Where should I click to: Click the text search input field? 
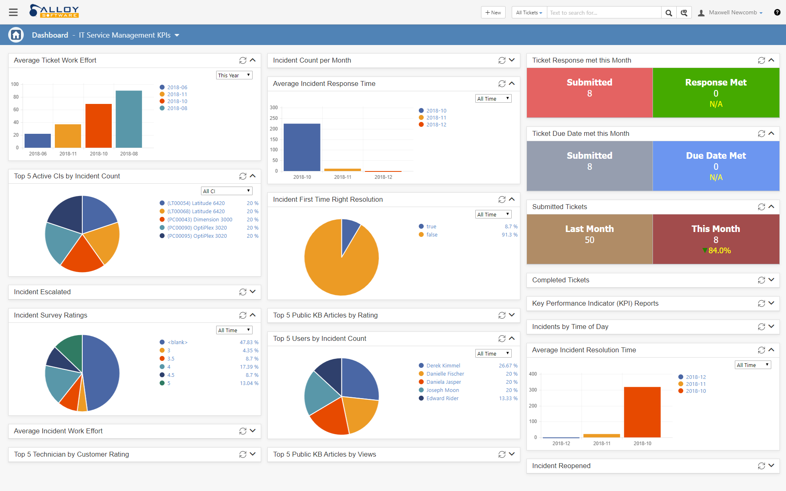click(x=604, y=13)
